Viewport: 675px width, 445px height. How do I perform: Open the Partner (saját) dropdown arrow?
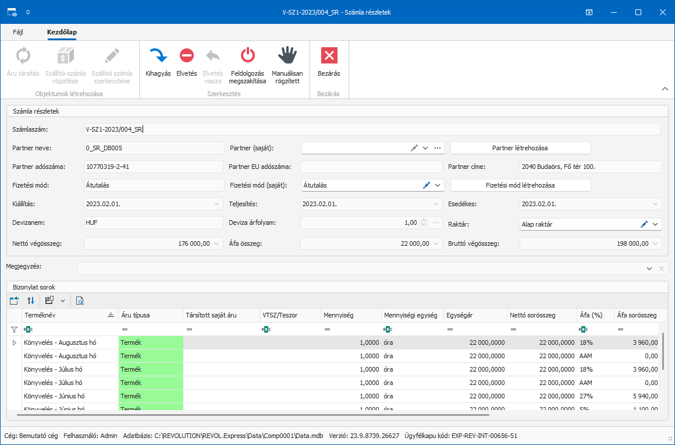point(425,148)
